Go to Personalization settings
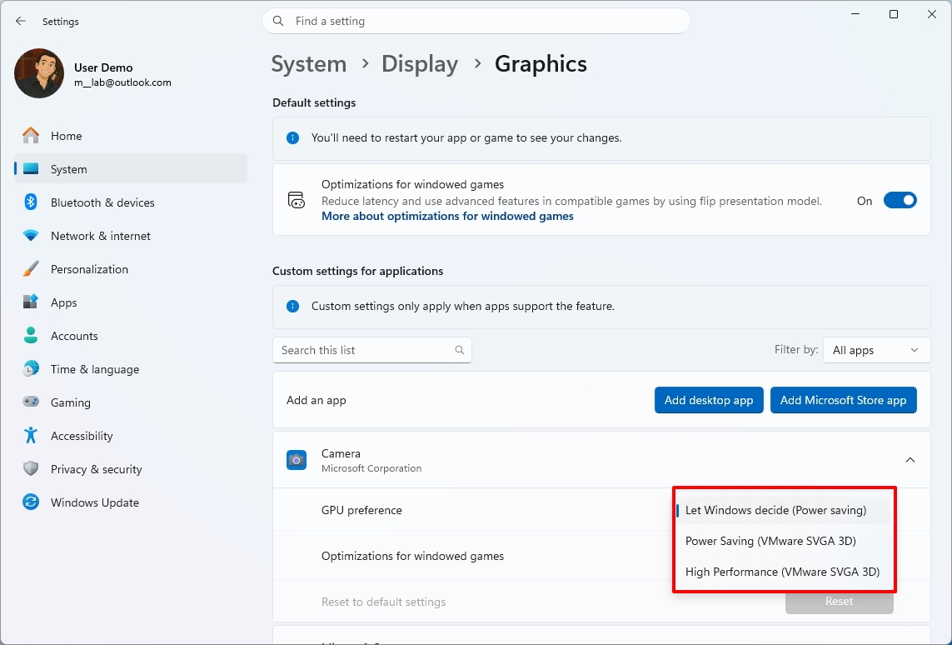This screenshot has height=645, width=952. pyautogui.click(x=131, y=269)
